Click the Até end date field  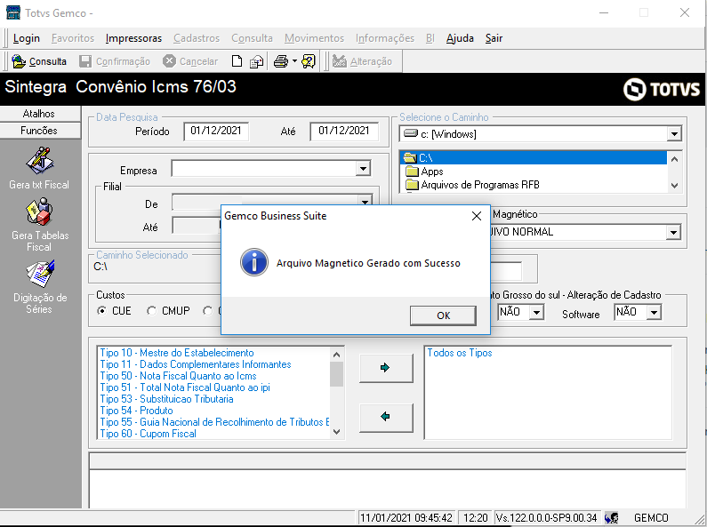[344, 131]
